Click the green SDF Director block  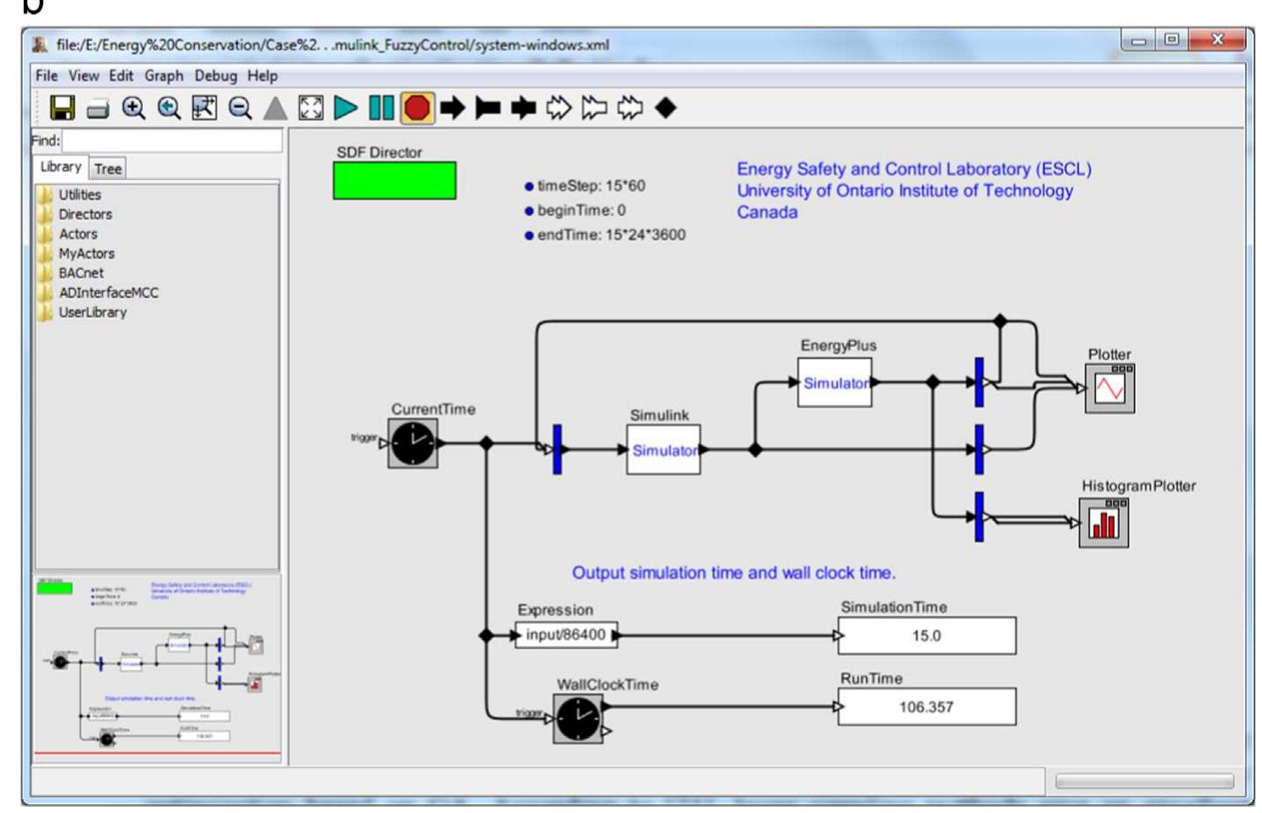(394, 180)
